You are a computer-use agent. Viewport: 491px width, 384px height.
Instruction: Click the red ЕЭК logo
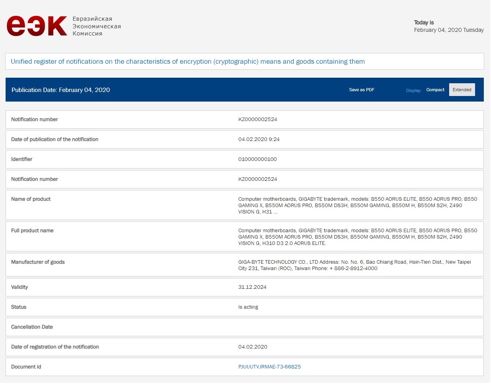37,26
